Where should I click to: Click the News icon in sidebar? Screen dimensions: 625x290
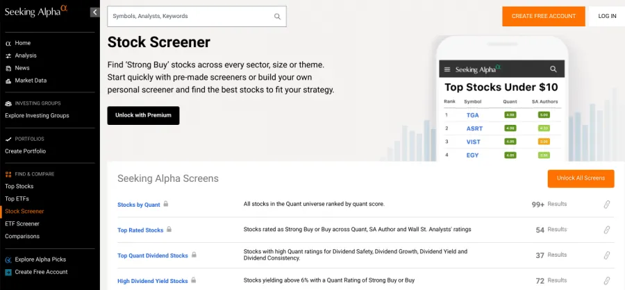(x=8, y=68)
